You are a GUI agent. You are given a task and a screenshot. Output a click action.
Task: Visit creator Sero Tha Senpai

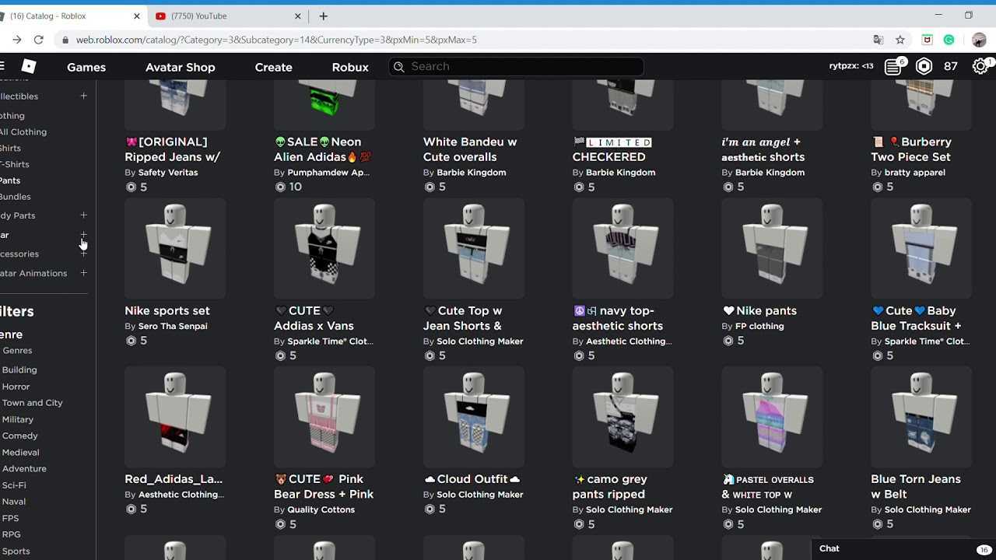coord(173,326)
